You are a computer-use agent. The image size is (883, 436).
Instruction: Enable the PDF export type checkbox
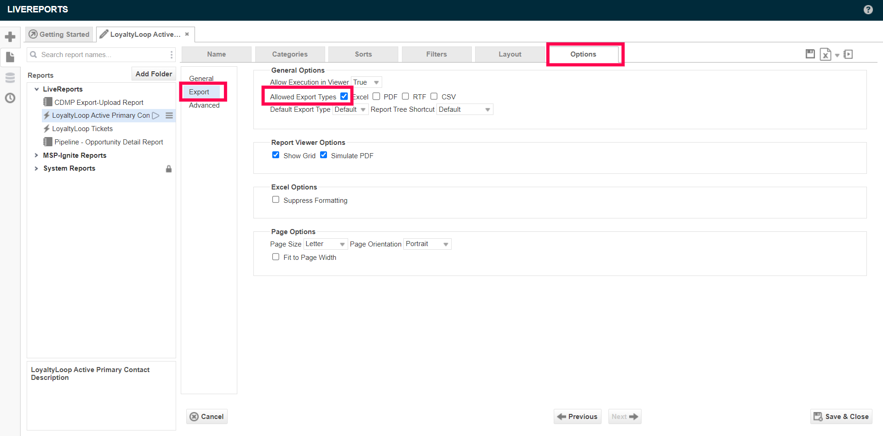(376, 96)
